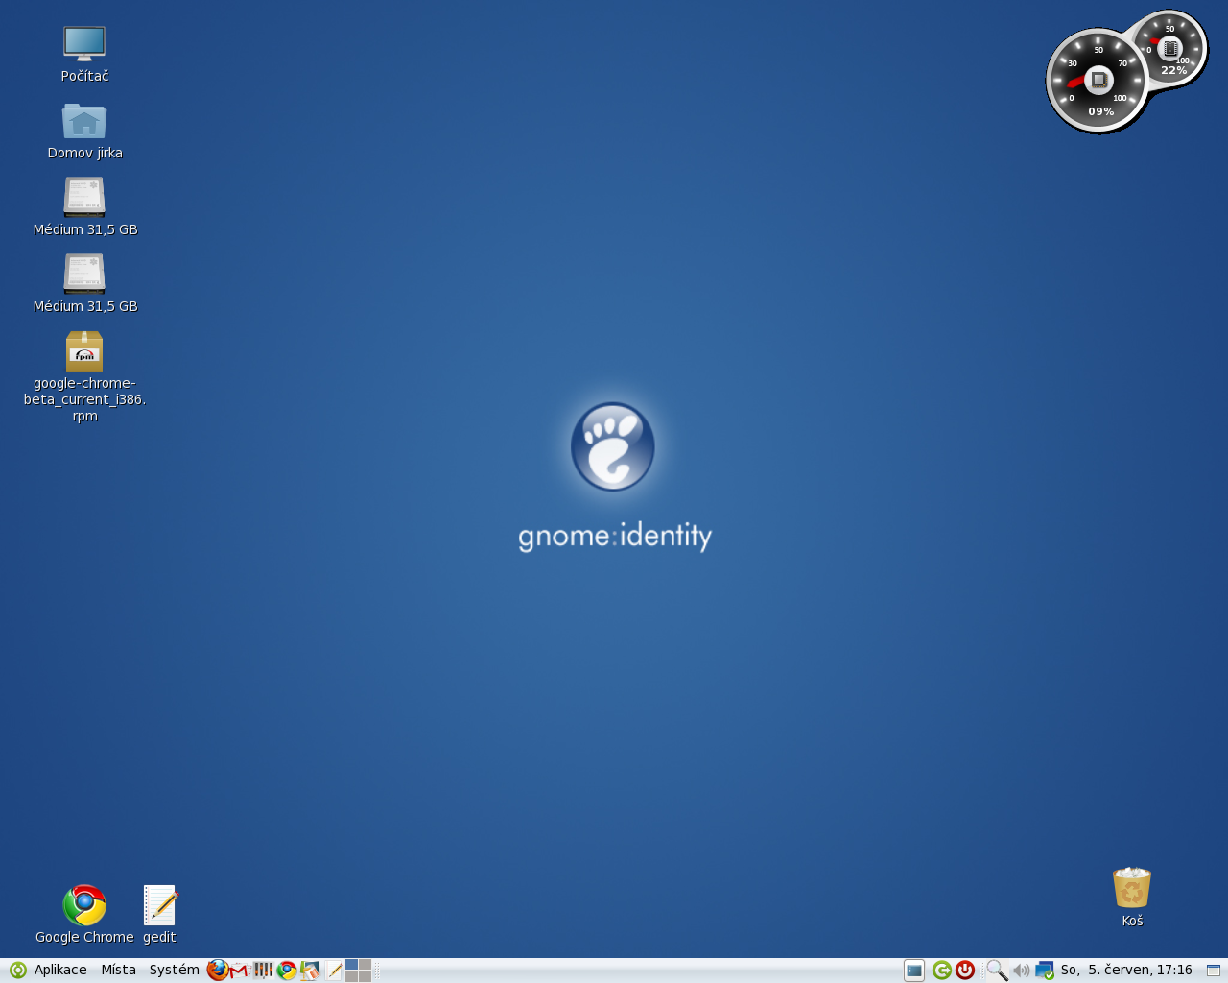
Task: Open the Systém menu
Action: tap(174, 971)
